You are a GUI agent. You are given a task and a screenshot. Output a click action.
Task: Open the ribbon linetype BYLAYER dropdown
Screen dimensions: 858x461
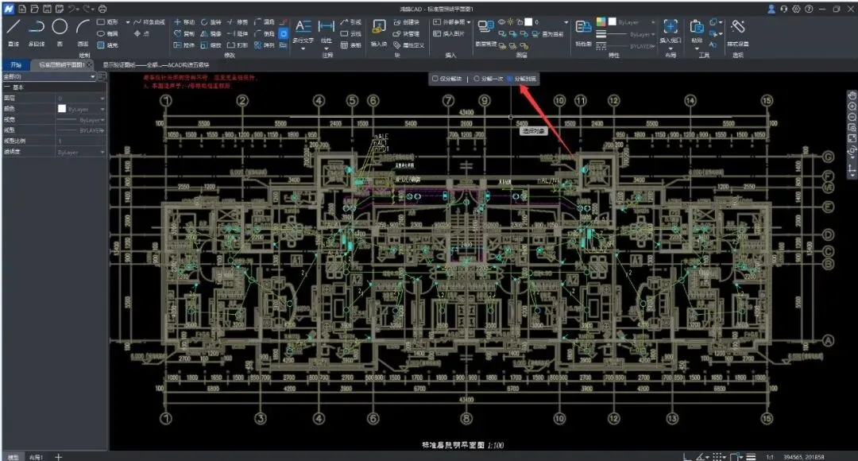point(653,47)
